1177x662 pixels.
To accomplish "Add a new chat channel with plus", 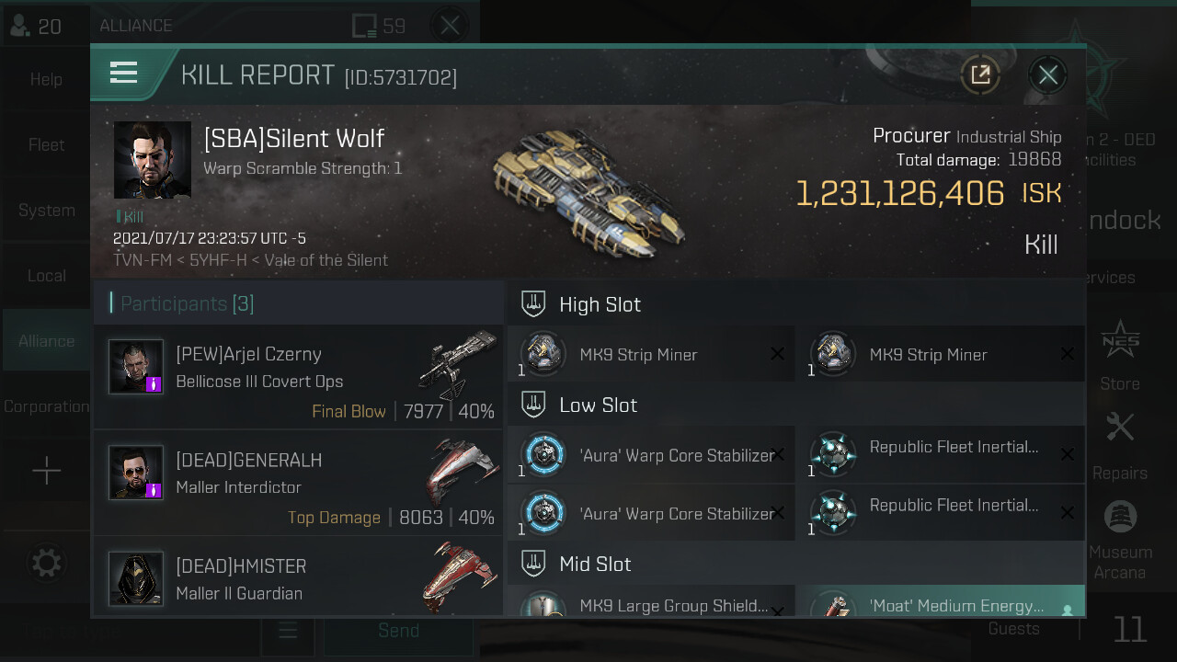I will 46,472.
